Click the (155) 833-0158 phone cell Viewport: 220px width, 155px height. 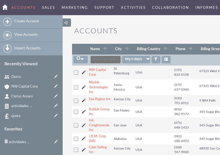pos(181,72)
